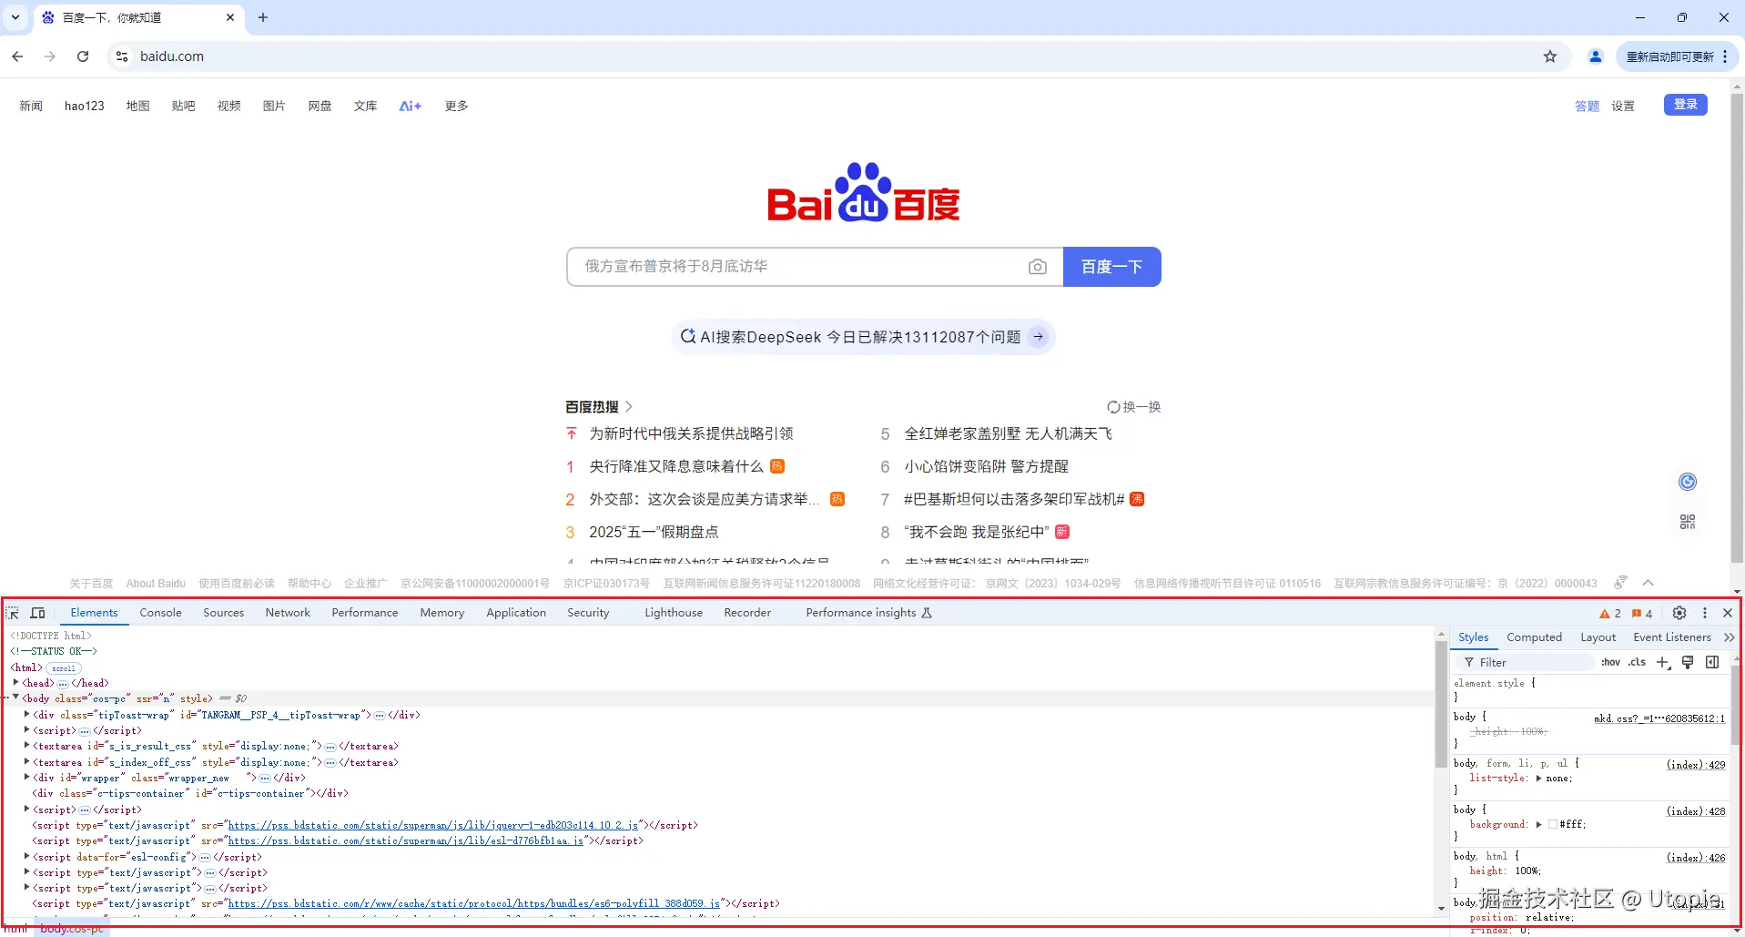Viewport: 1745px width, 937px height.
Task: Open the Baidu QR code sidebar icon
Action: (1688, 522)
